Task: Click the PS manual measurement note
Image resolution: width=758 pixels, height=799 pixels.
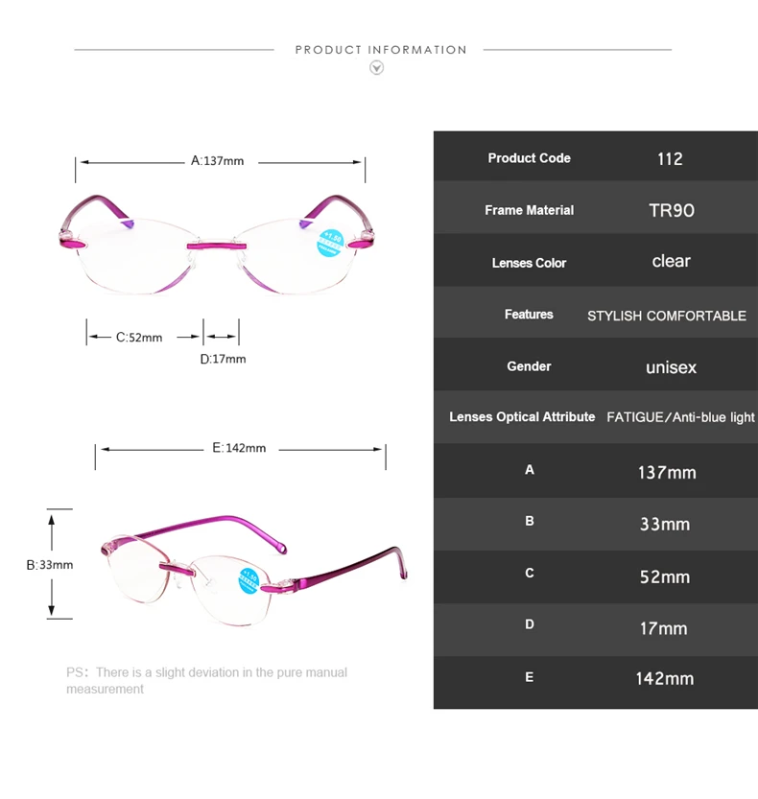Action: [x=206, y=681]
